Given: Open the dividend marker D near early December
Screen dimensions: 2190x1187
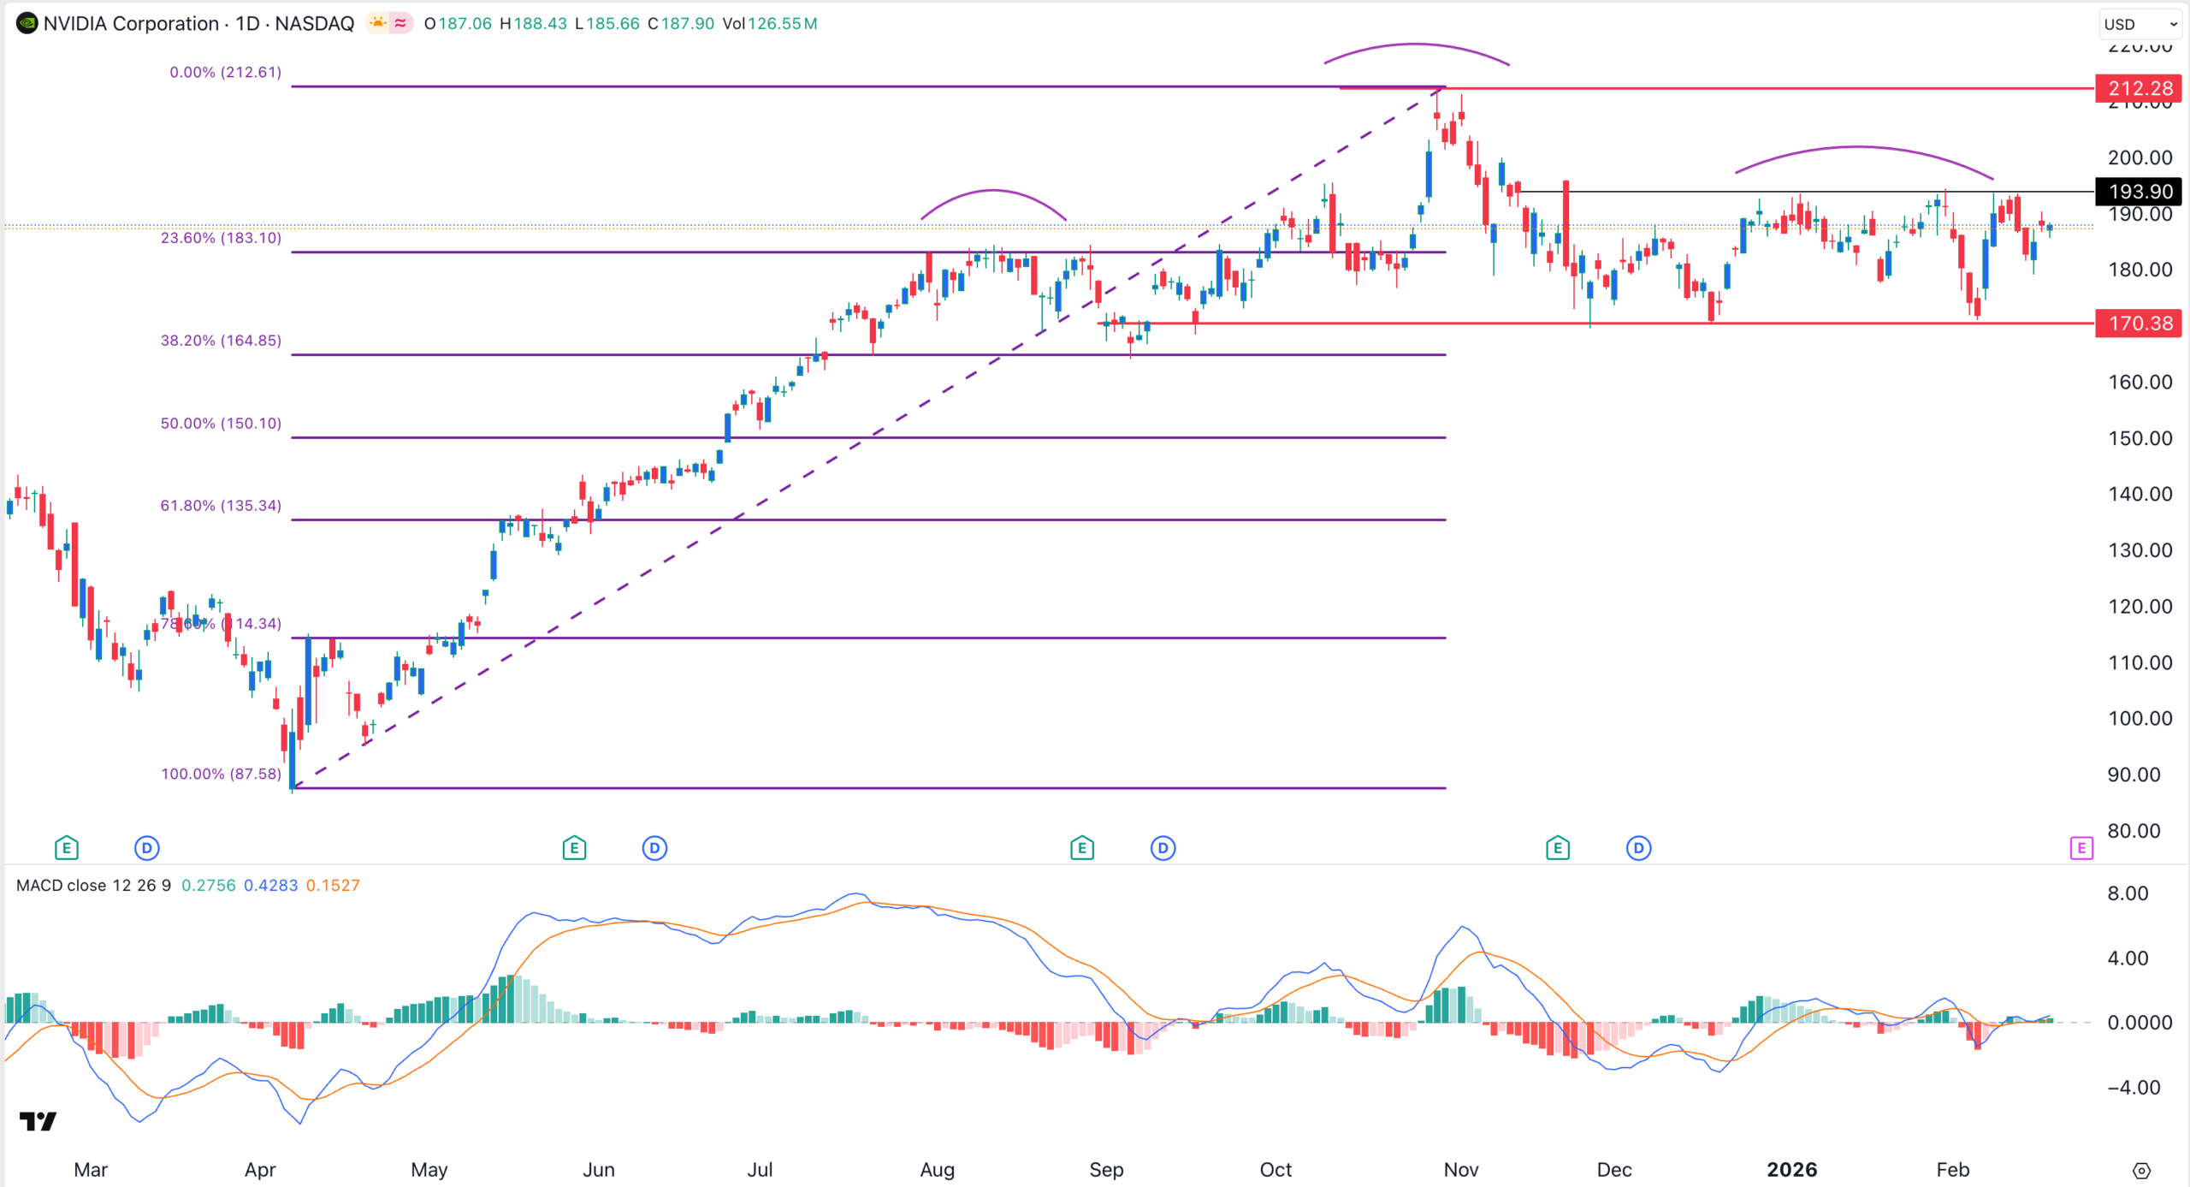Looking at the screenshot, I should pyautogui.click(x=1638, y=848).
